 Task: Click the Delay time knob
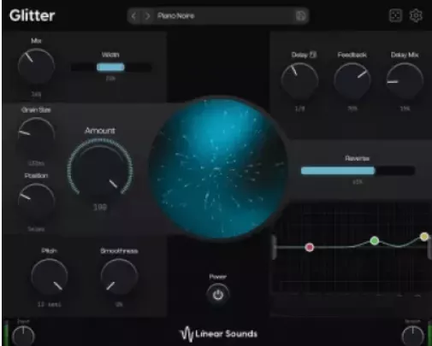pos(299,81)
